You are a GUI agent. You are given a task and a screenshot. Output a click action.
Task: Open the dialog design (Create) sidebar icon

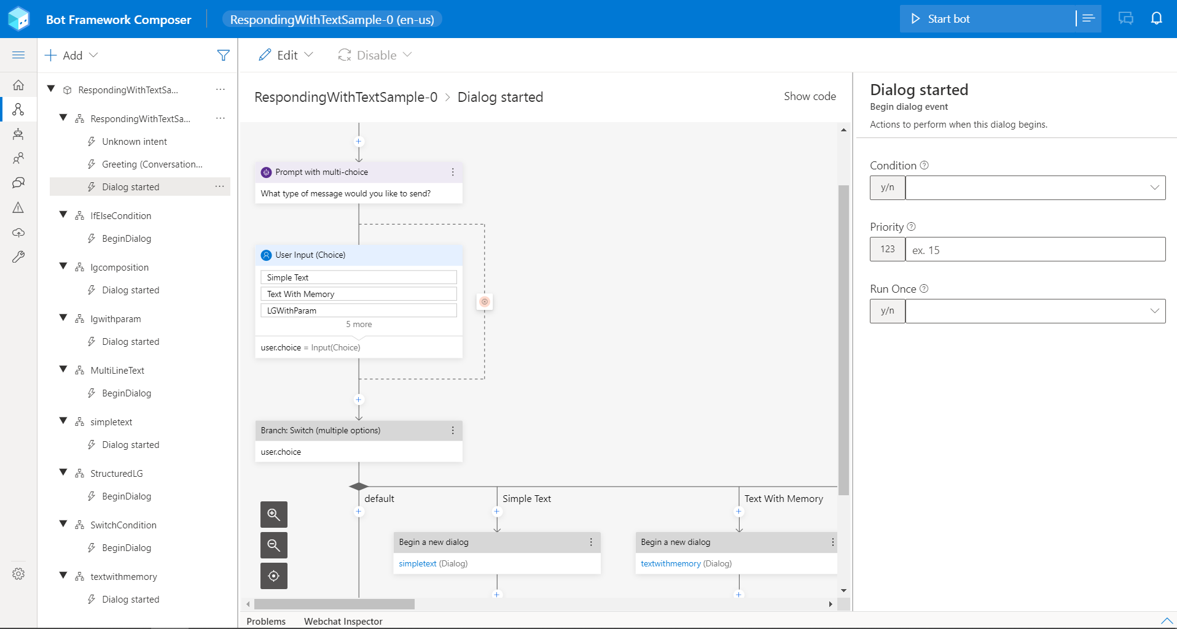click(x=18, y=109)
